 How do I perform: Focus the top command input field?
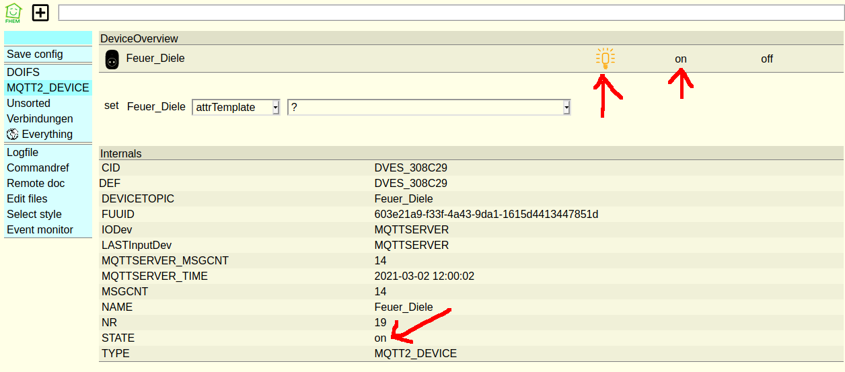[x=449, y=12]
